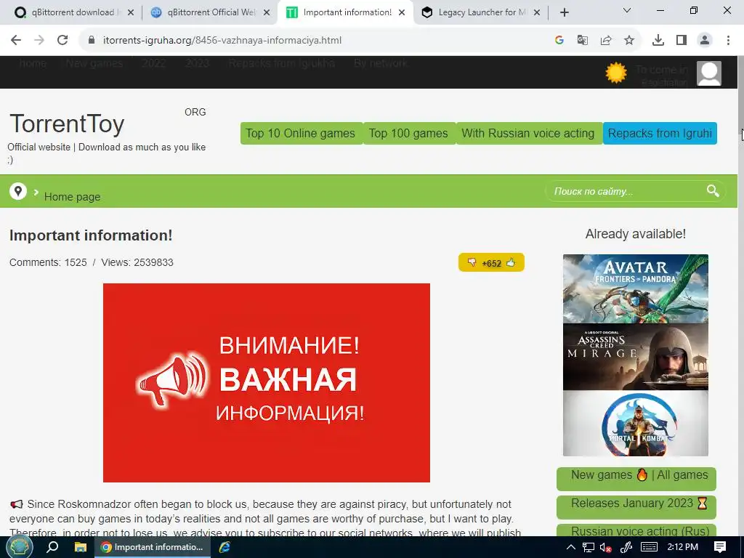This screenshot has width=744, height=558.
Task: Share this page via share icon
Action: point(606,41)
